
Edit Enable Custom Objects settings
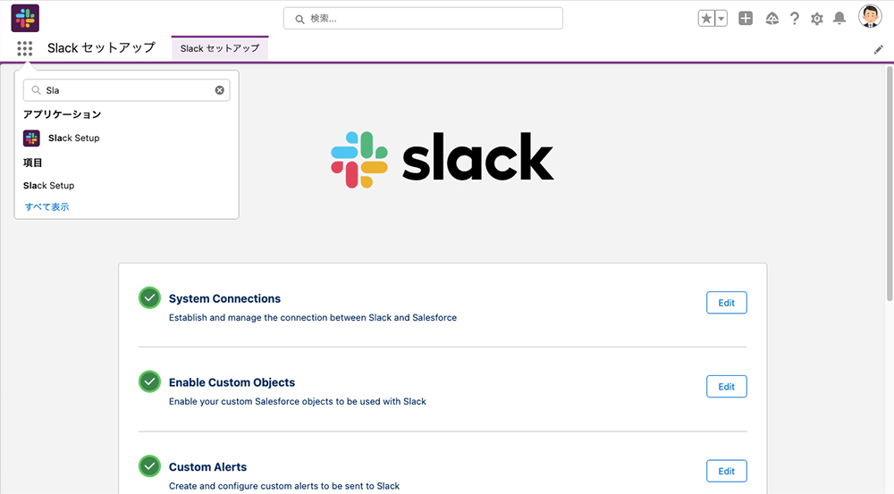[726, 386]
